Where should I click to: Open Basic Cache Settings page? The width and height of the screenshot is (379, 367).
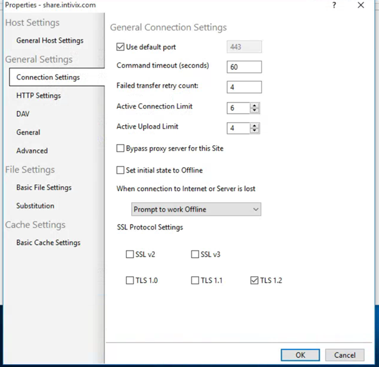48,242
